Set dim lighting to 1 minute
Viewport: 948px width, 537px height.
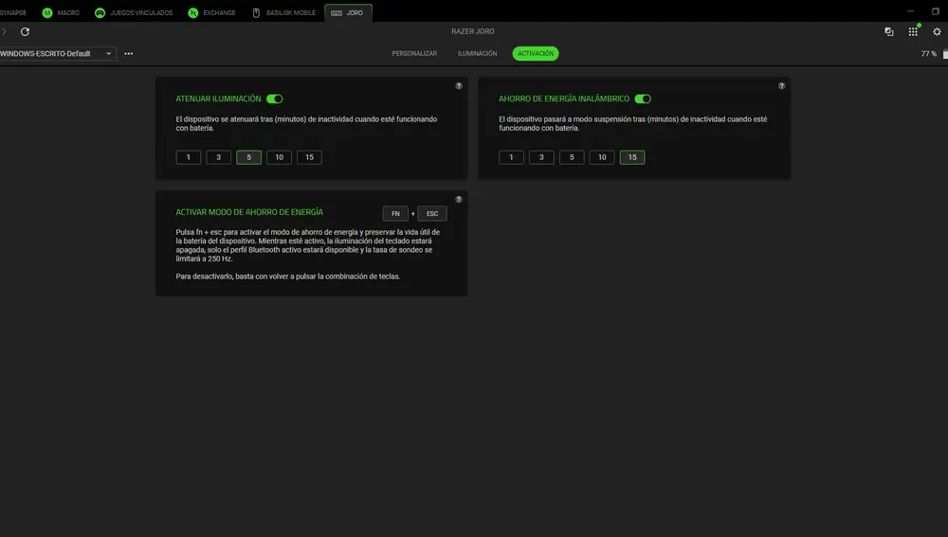click(188, 157)
